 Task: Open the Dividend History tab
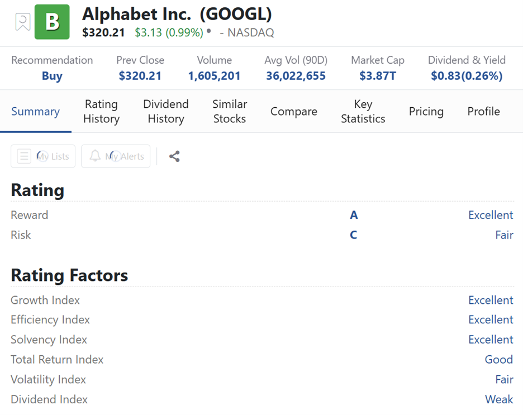point(166,111)
